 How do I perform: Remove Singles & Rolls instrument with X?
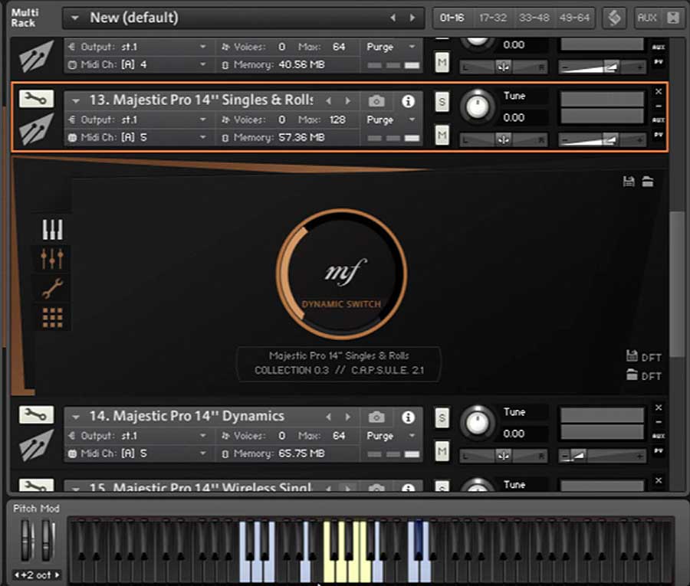[x=659, y=91]
